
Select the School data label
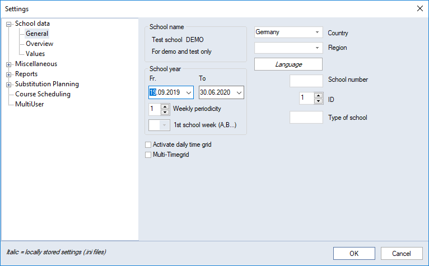point(32,24)
